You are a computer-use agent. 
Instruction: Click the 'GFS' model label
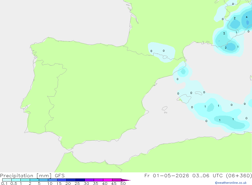pyautogui.click(x=60, y=176)
